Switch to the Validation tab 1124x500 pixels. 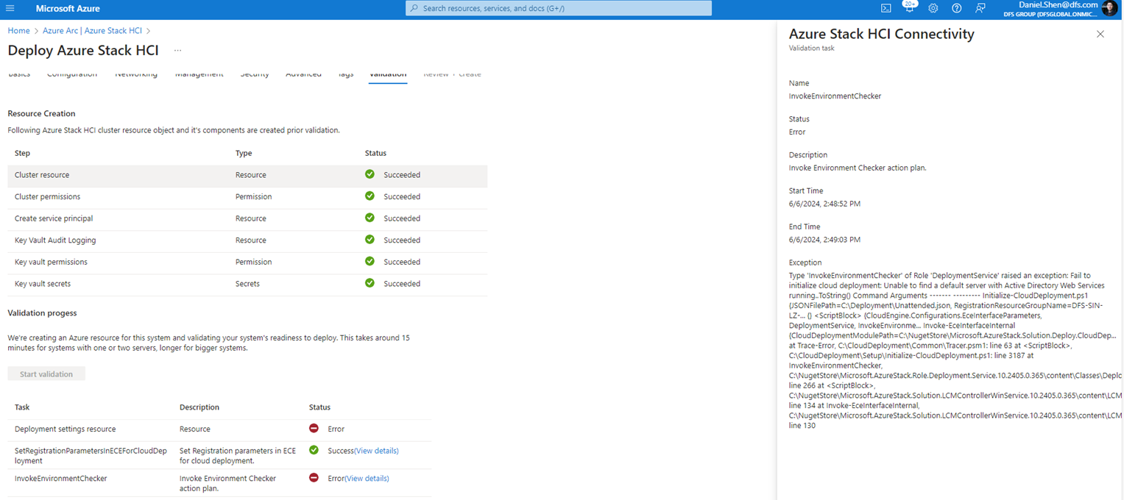[x=388, y=74]
